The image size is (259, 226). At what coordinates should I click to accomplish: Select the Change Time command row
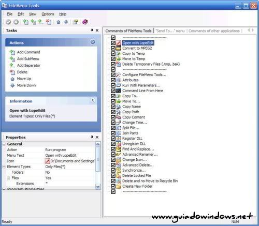(x=135, y=123)
